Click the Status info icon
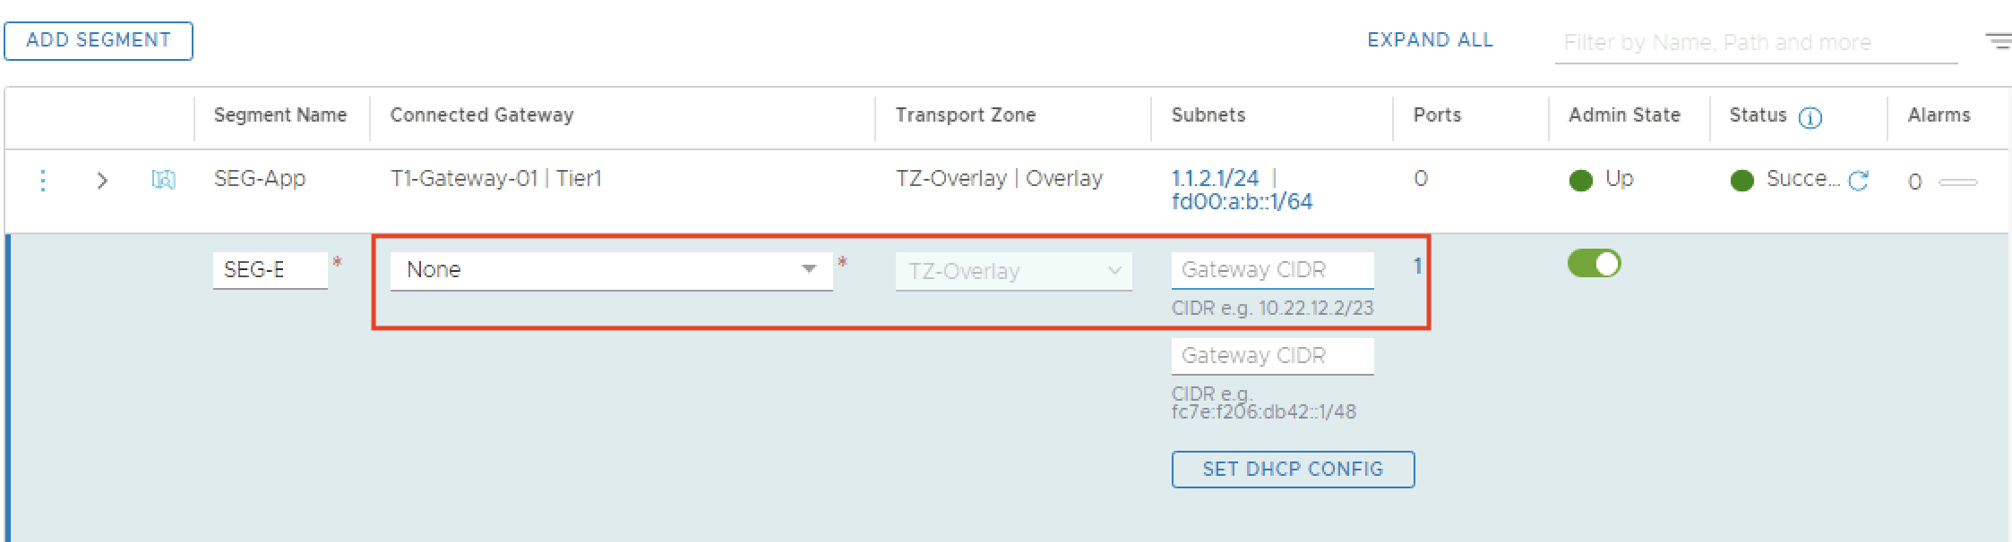 coord(1810,117)
